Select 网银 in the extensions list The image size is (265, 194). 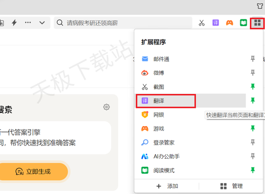191,115
